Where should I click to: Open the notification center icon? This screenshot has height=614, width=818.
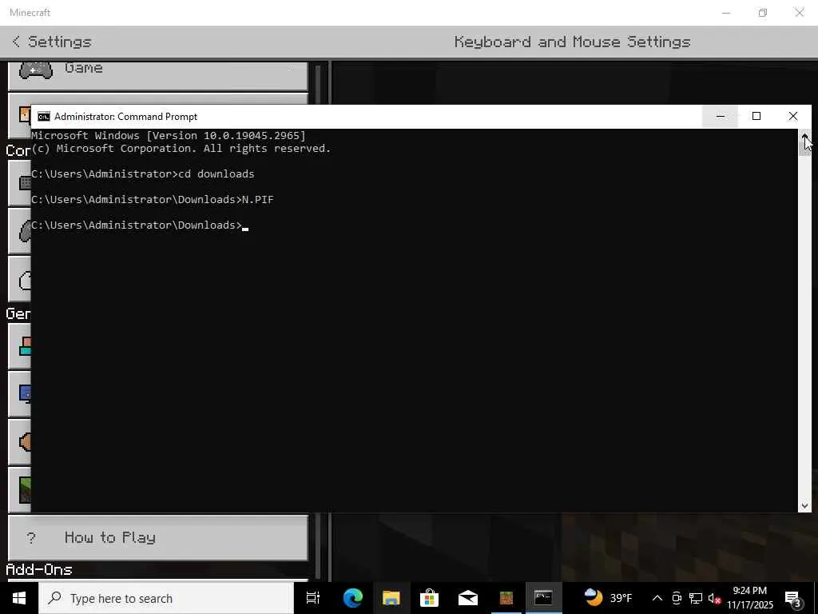[x=792, y=598]
